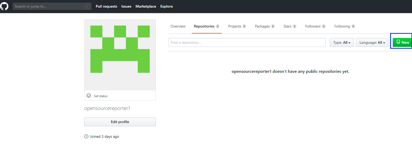This screenshot has width=412, height=149.
Task: Select the username opensourcereporter1 under avatar
Action: point(107,108)
